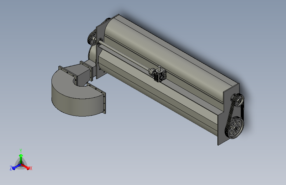Select the pulley on the left end of the machine
Image resolution: width=286 pixels, height=185 pixels.
(92, 38)
